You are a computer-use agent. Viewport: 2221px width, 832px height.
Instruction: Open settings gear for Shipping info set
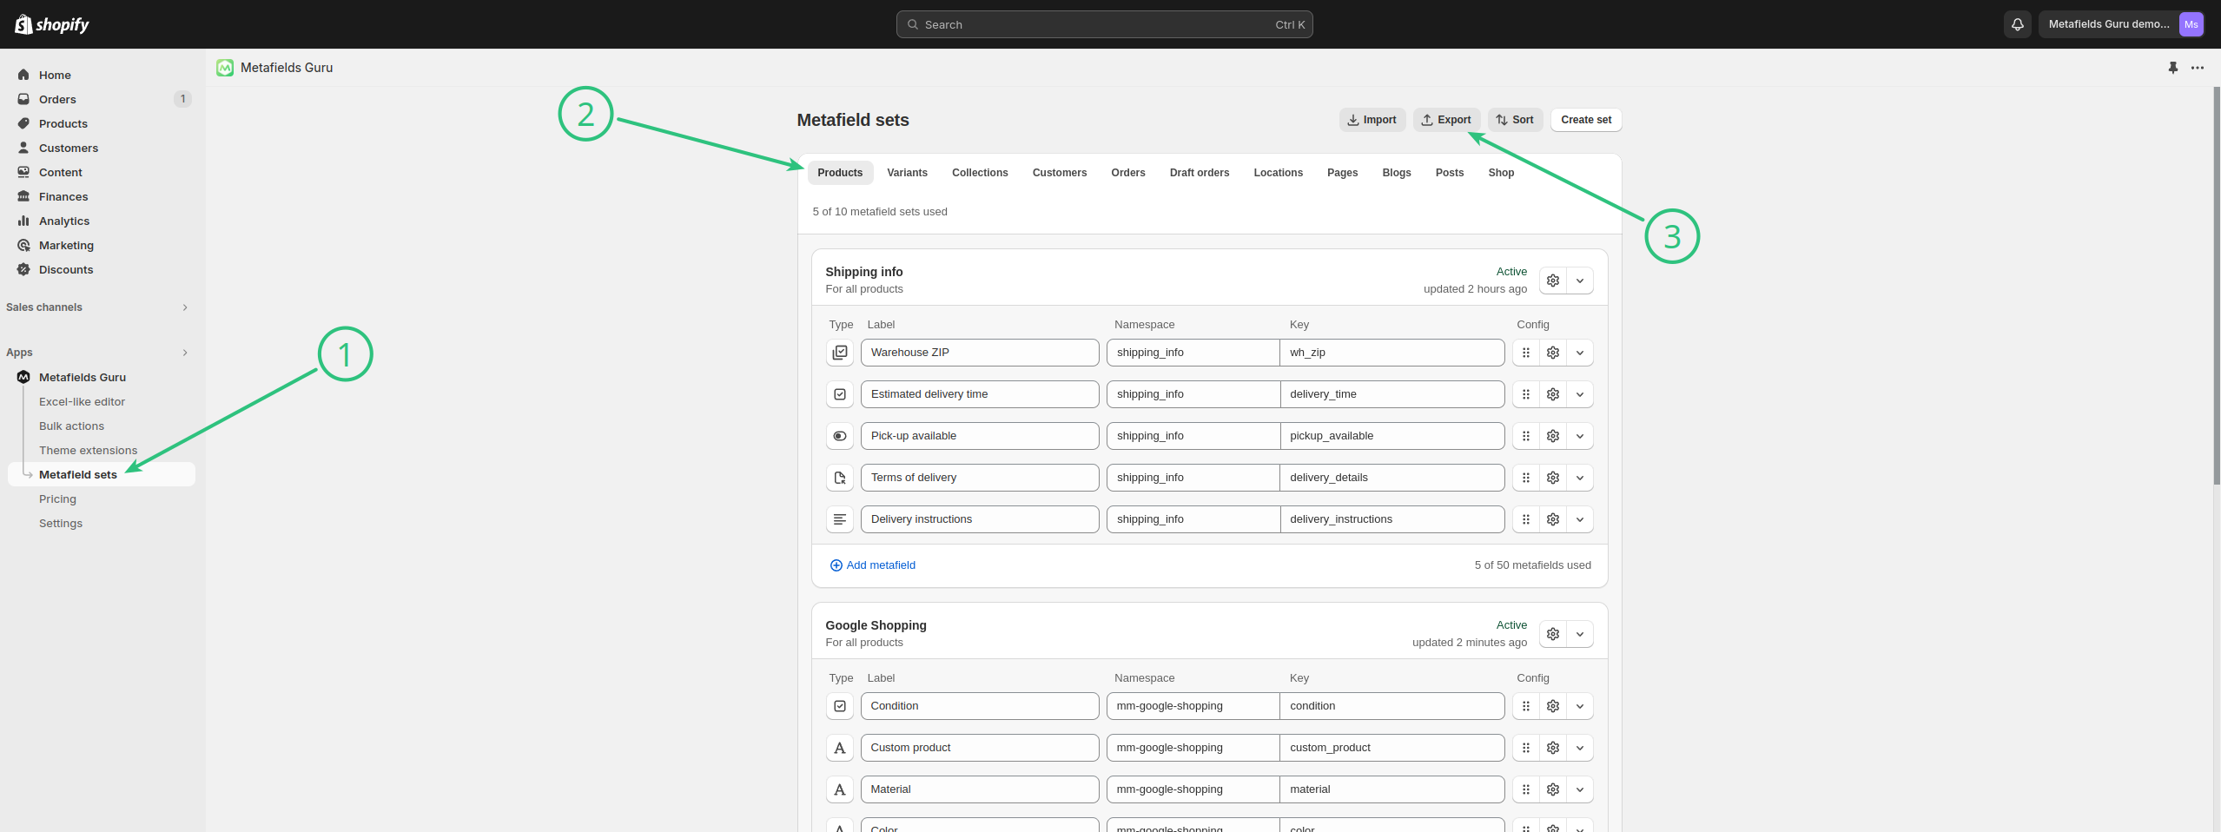(x=1553, y=281)
